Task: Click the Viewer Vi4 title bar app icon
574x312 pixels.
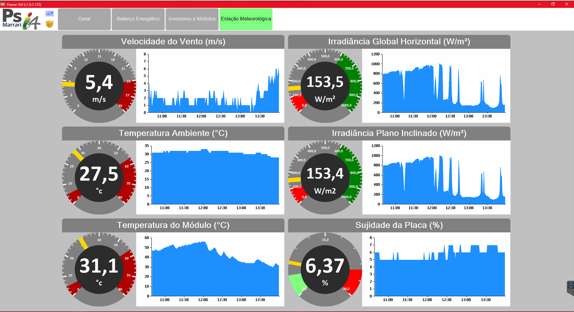Action: pos(3,4)
